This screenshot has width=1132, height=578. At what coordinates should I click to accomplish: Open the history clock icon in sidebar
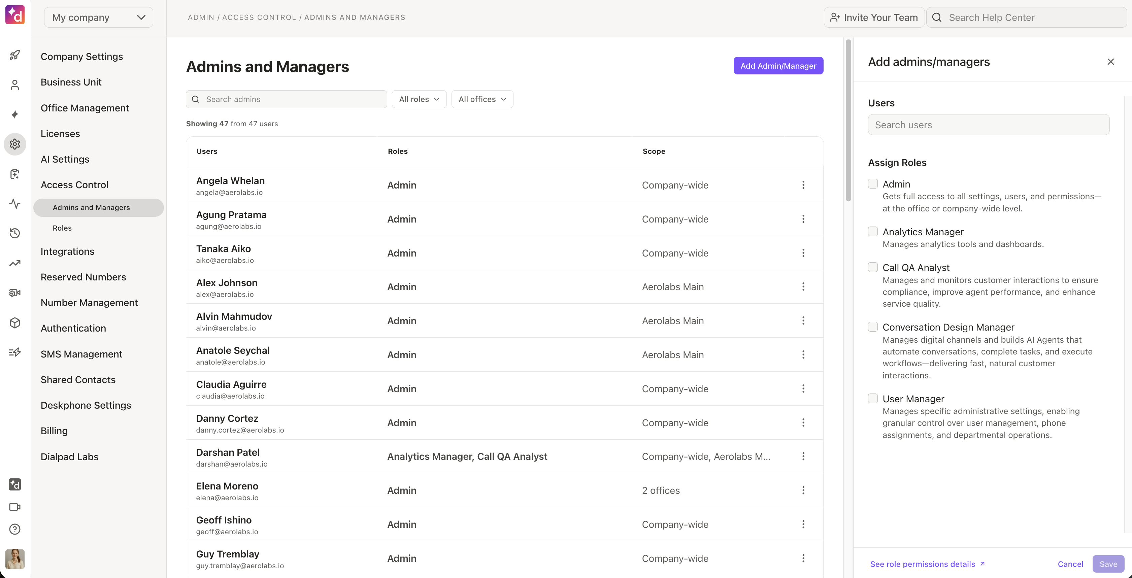coord(15,233)
